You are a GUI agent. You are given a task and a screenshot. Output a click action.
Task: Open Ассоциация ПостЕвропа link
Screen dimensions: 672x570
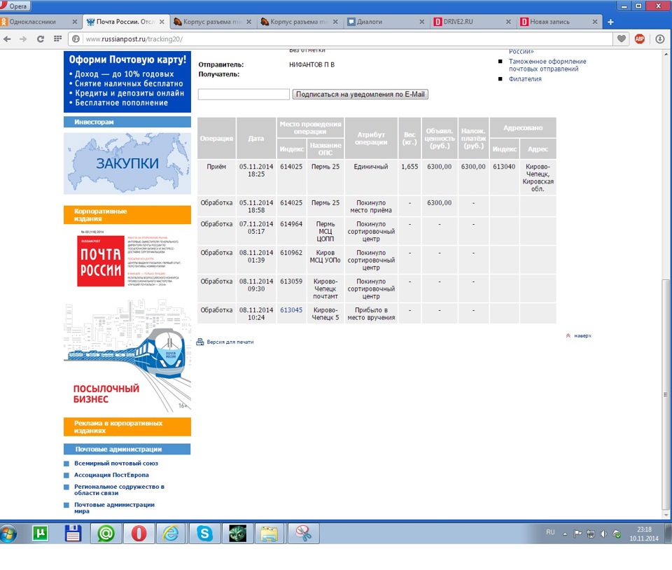point(111,475)
